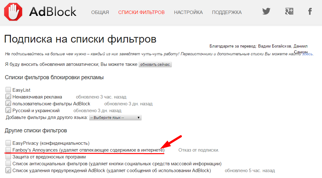
Task: Click the EasyList label text
Action: 21,90
